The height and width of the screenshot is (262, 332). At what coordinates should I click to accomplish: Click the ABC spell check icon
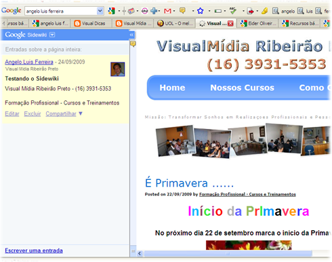pos(232,10)
